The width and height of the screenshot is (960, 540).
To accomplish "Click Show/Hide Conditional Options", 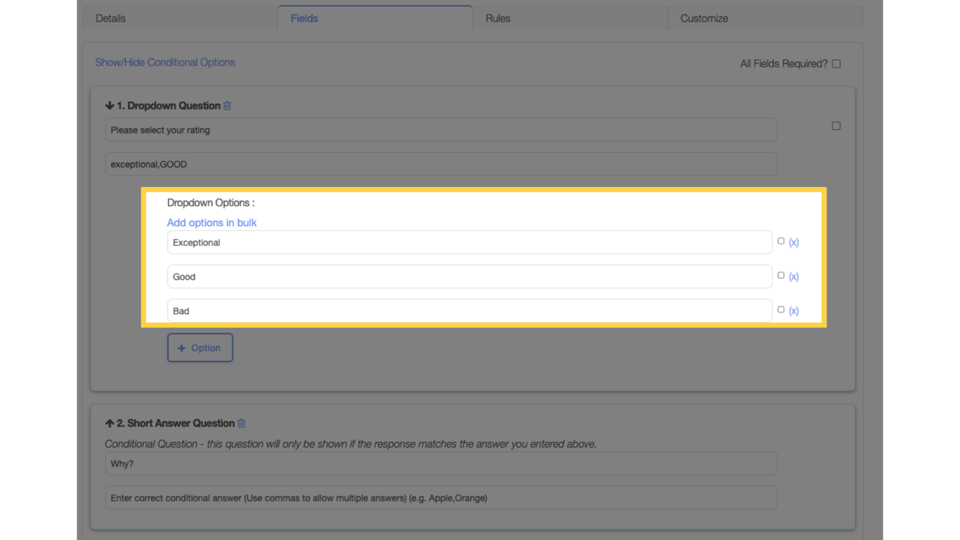I will 165,63.
